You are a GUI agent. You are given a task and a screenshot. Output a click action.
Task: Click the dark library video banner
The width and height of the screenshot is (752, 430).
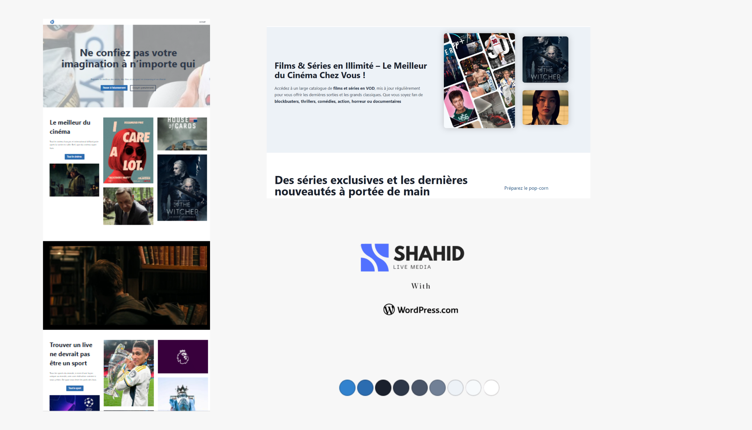126,285
